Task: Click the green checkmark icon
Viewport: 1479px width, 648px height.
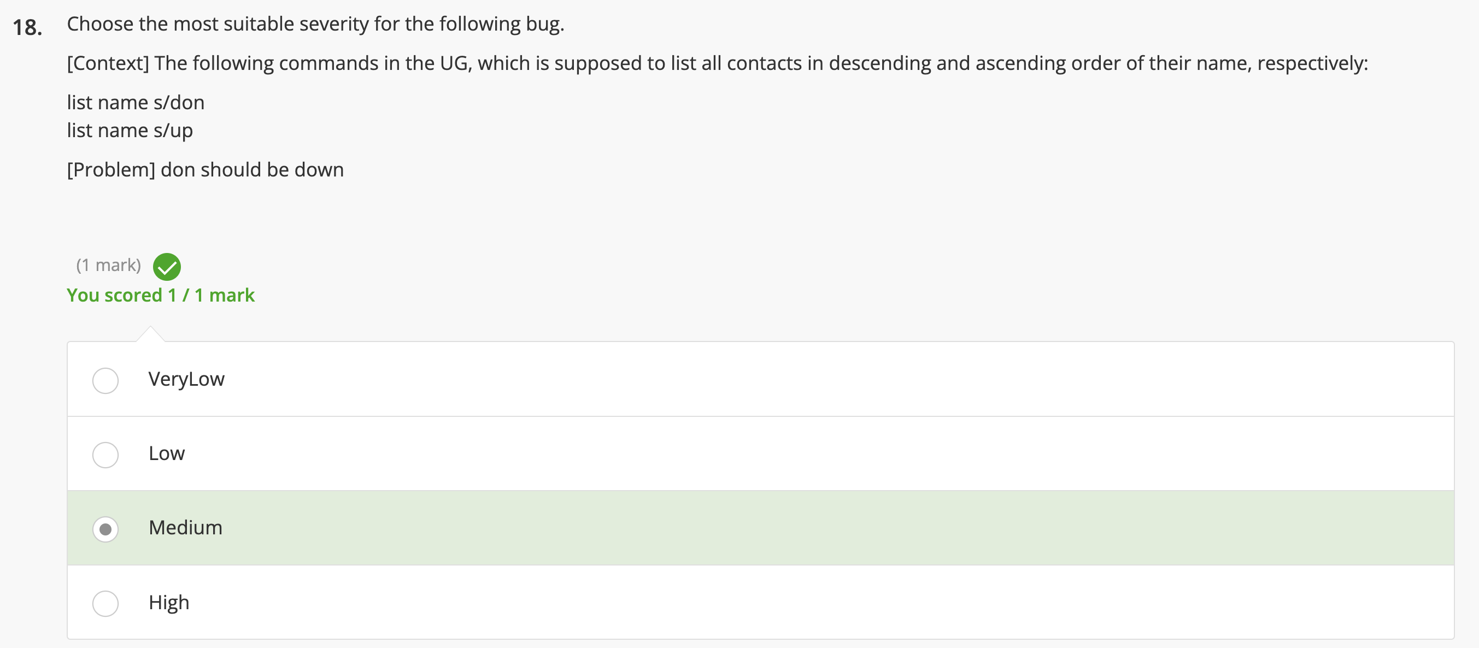Action: tap(167, 266)
